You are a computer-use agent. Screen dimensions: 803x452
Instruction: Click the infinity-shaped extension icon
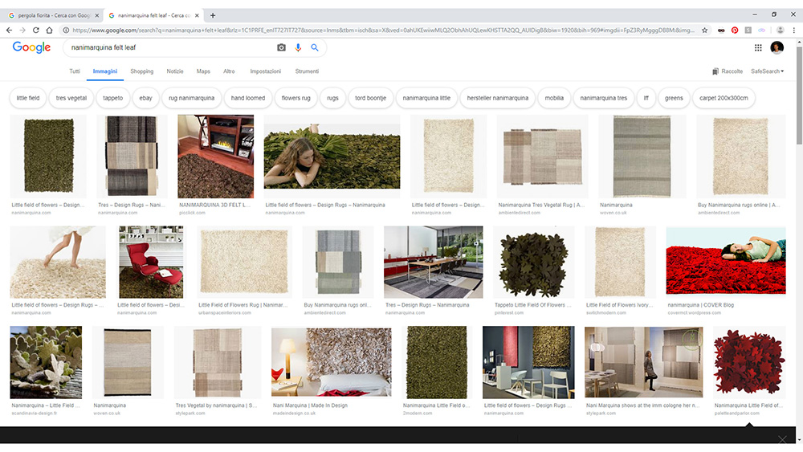coord(761,31)
